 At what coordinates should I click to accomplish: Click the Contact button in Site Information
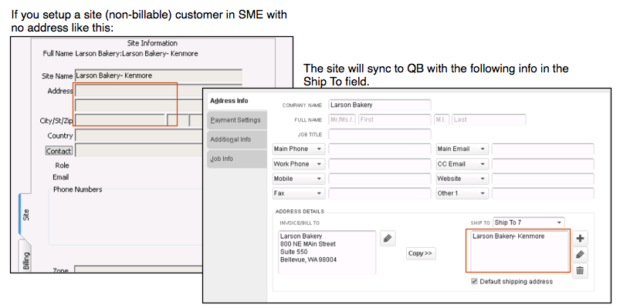[59, 151]
